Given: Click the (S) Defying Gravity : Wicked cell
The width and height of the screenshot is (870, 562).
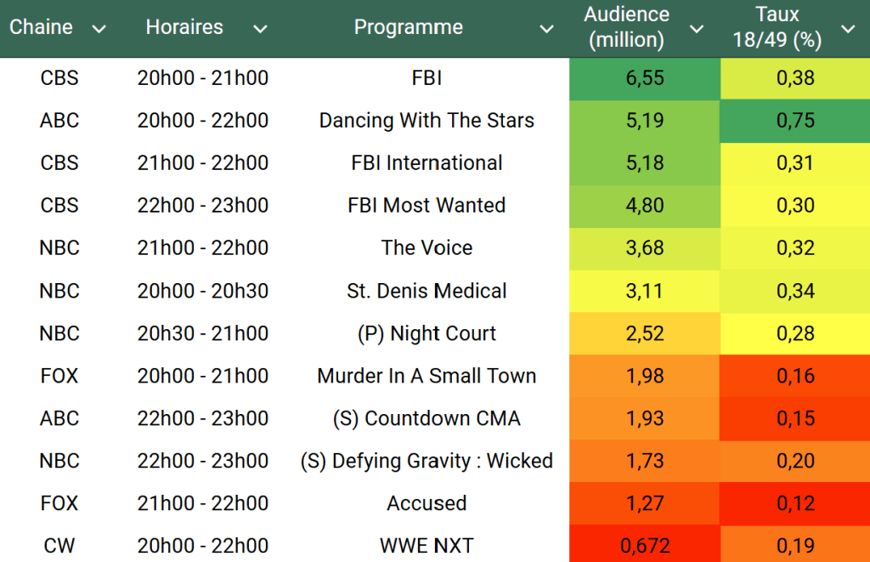Looking at the screenshot, I should (x=427, y=461).
